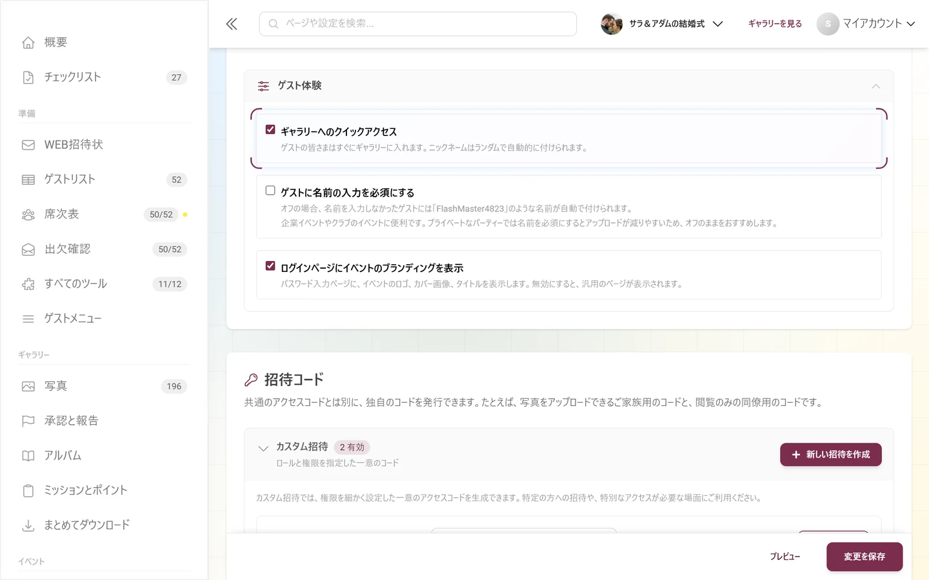
Task: Open the サラ＆アダムの結婚式 event dropdown
Action: 662,24
